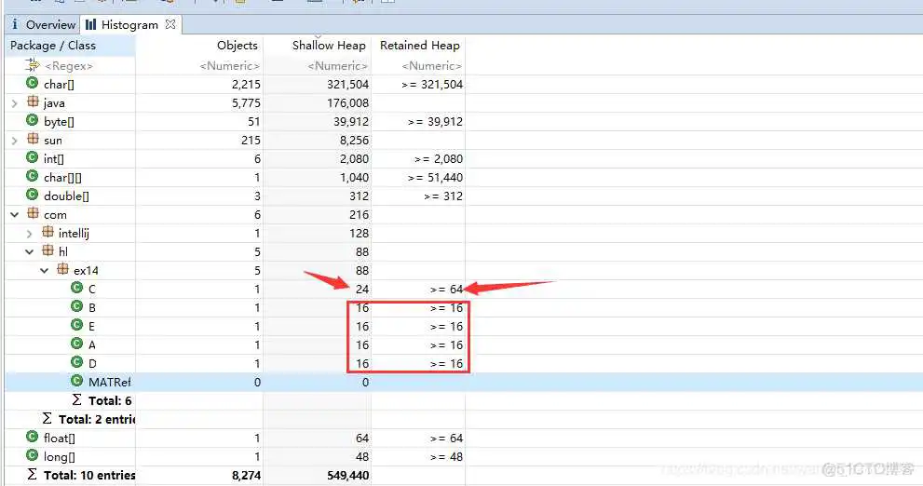Collapse the ex14 package node

pyautogui.click(x=45, y=271)
